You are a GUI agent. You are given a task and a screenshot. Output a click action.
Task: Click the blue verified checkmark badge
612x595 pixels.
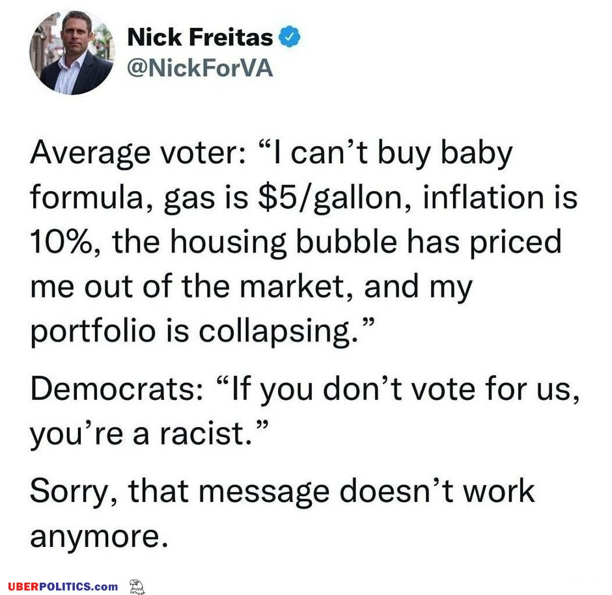pos(289,37)
